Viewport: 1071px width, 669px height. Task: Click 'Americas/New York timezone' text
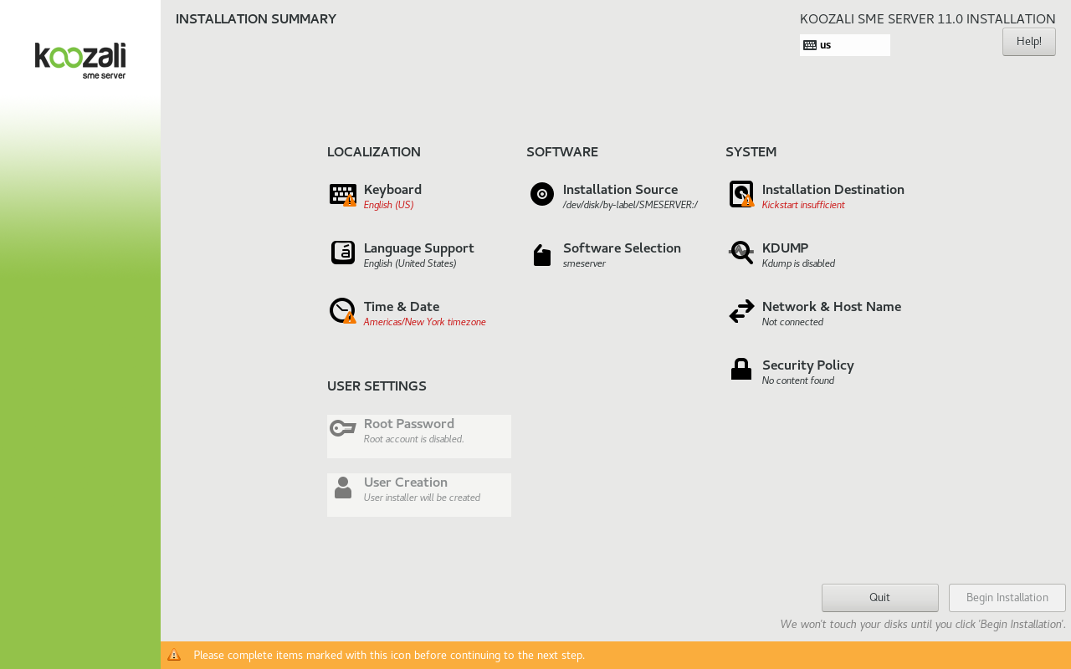[x=425, y=322]
